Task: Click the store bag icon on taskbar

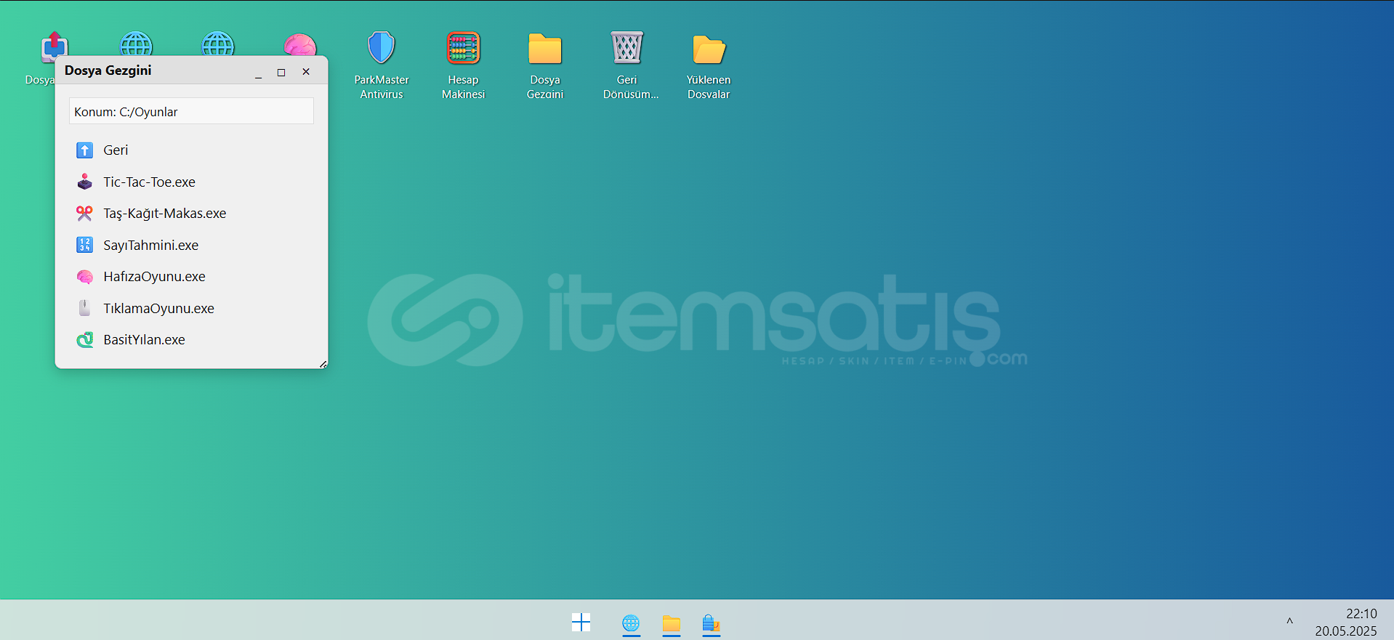Action: tap(711, 623)
